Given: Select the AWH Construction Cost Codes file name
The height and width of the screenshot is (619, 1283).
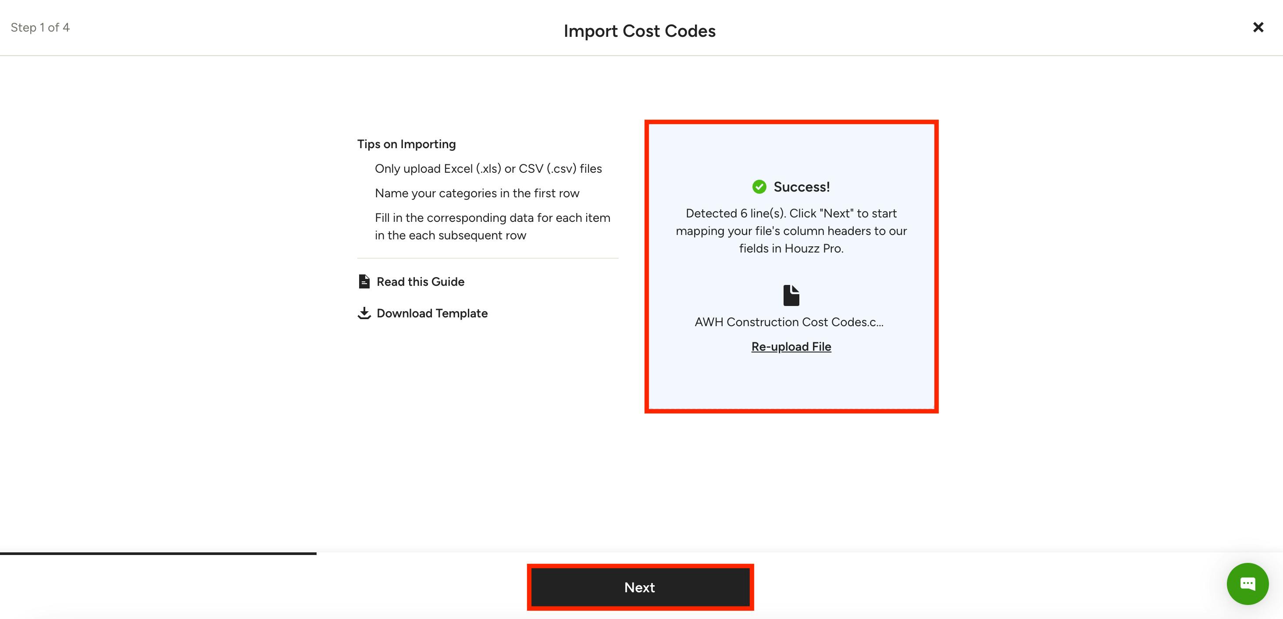Looking at the screenshot, I should point(789,322).
